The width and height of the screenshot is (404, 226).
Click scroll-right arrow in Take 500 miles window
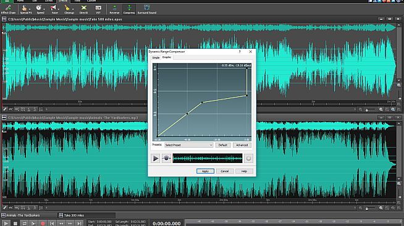pos(355,110)
